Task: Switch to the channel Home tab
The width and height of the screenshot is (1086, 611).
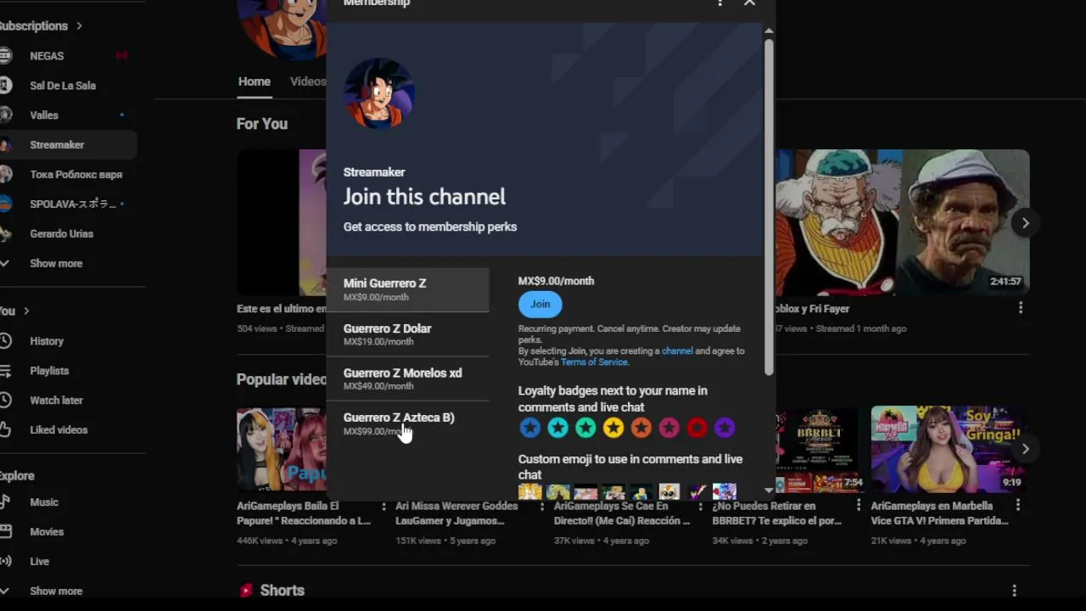Action: click(254, 81)
